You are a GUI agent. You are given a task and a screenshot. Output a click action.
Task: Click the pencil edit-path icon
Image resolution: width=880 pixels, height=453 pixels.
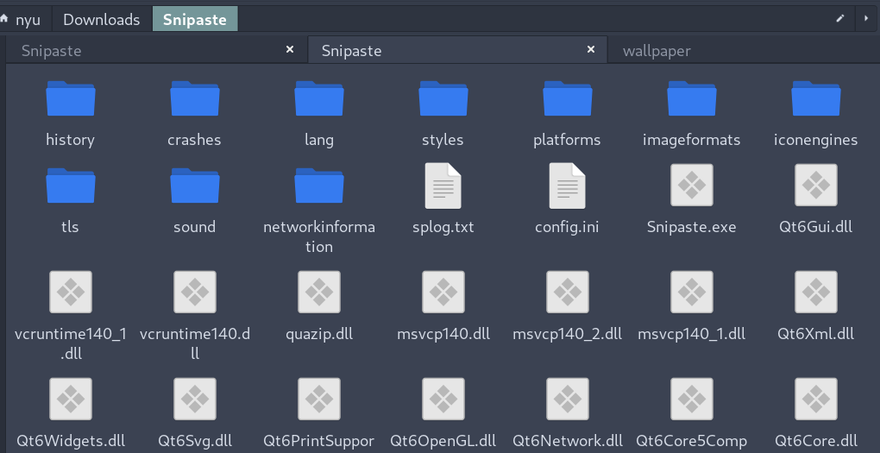coord(840,18)
